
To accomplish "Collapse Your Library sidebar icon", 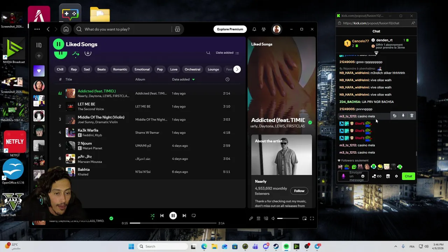I will pyautogui.click(x=39, y=45).
